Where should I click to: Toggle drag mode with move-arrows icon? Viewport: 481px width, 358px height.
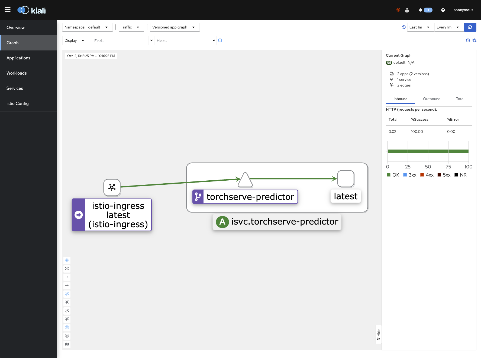[x=67, y=260]
